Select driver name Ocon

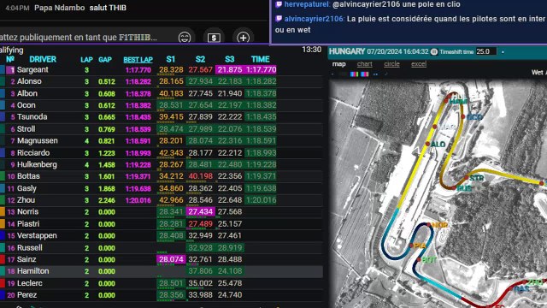[x=26, y=105]
